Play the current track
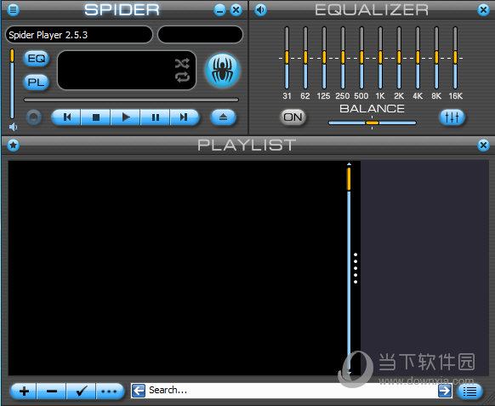Screen dimensions: 495x406 125,117
